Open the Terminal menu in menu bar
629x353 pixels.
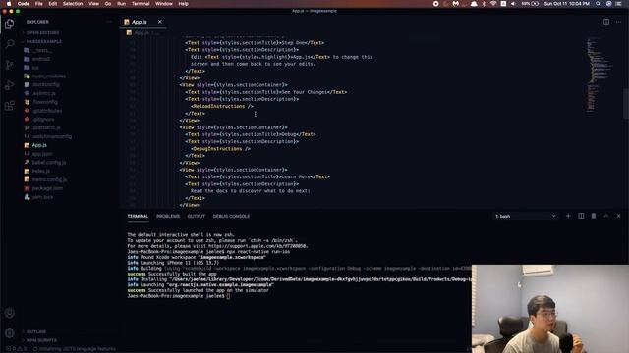point(141,4)
